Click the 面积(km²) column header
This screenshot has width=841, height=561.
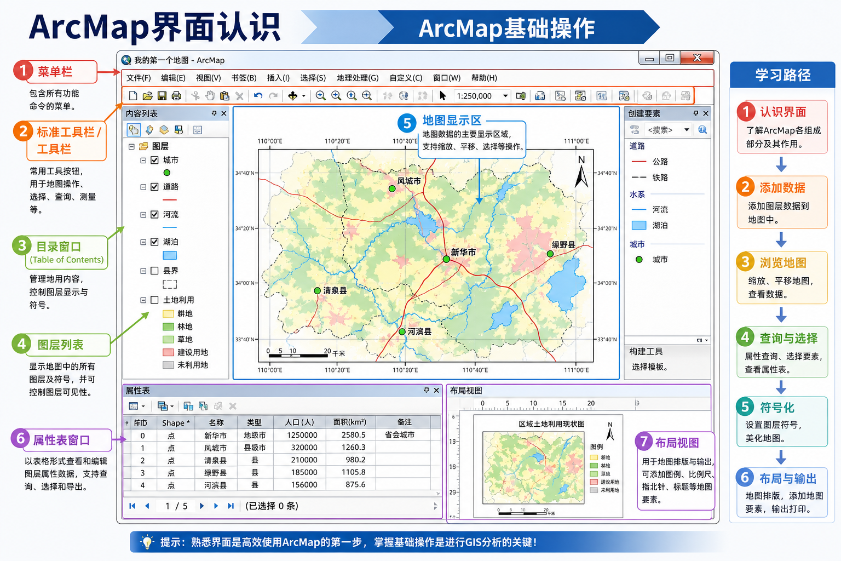coord(350,422)
